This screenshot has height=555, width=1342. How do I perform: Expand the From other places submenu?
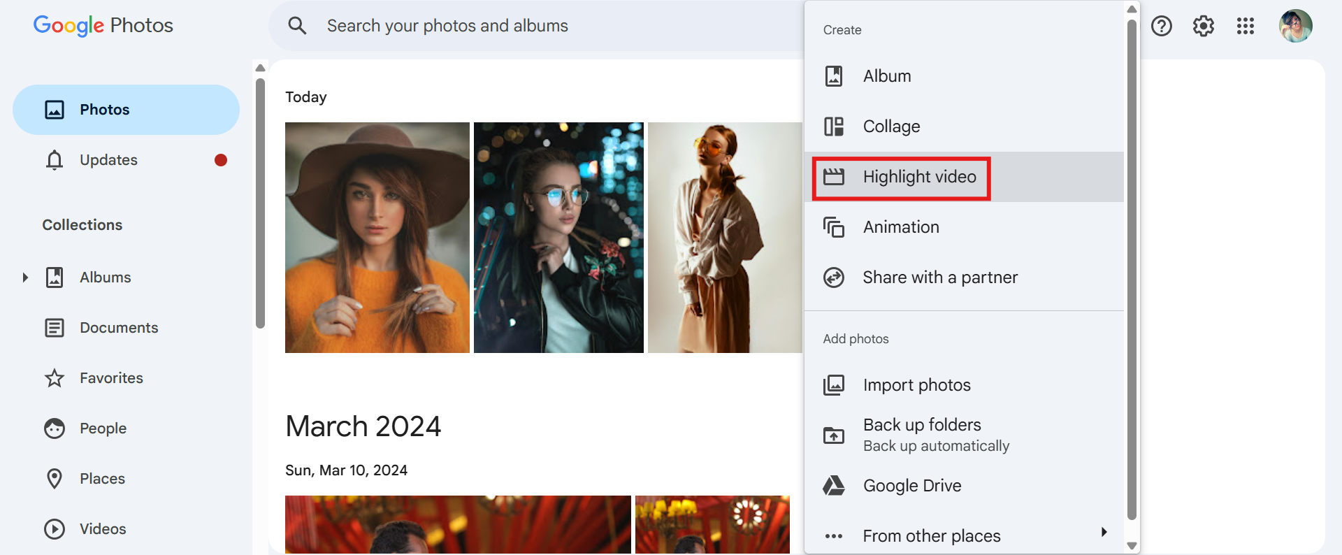(x=1104, y=533)
